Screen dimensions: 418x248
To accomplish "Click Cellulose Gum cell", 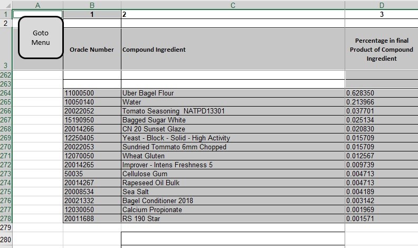I will (x=233, y=174).
